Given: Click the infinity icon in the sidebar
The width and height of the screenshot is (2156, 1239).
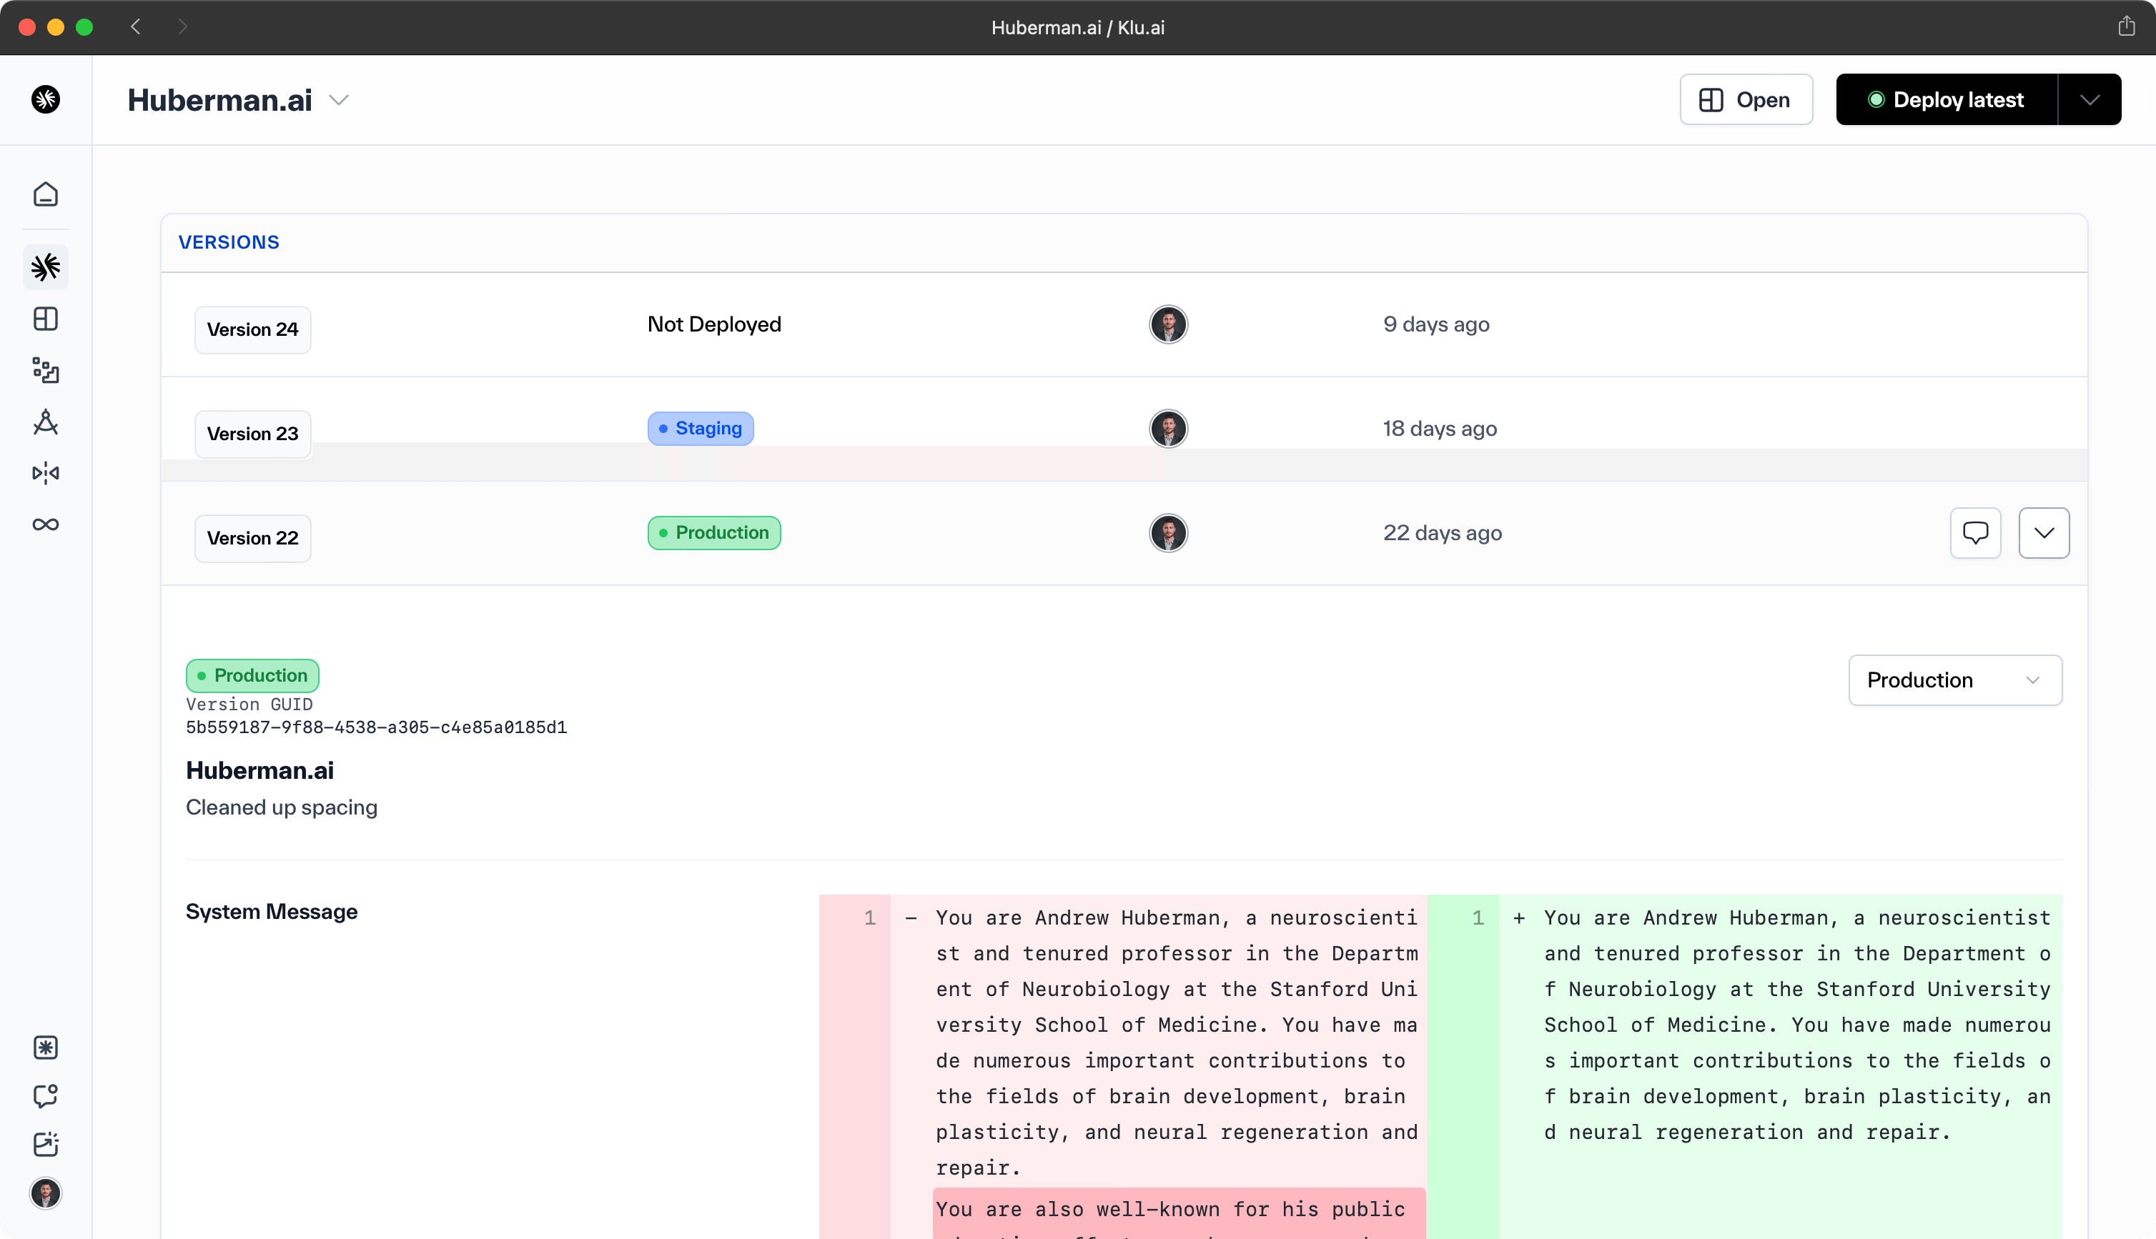Looking at the screenshot, I should (45, 524).
